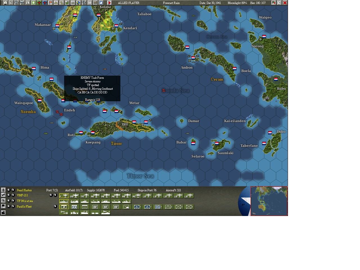
Task: Click the OP toolbar icon
Action: pyautogui.click(x=90, y=3)
